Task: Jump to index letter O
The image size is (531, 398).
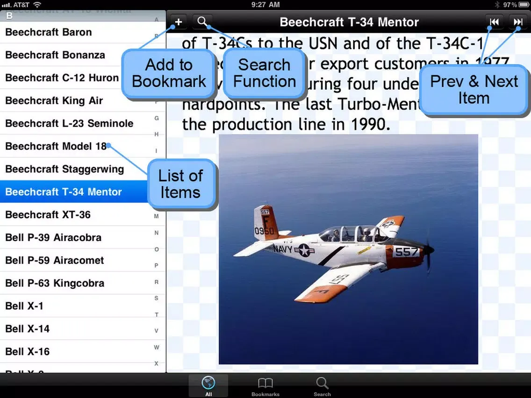Action: (x=157, y=249)
